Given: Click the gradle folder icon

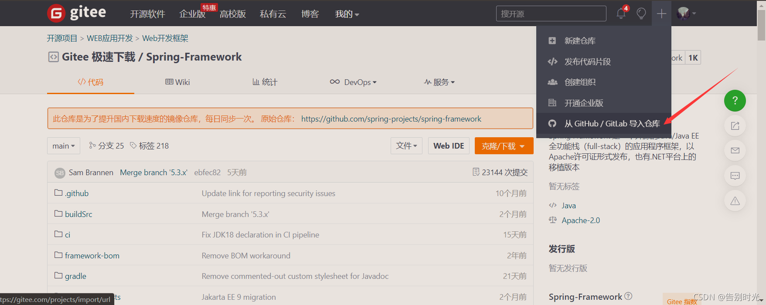Looking at the screenshot, I should pos(58,275).
